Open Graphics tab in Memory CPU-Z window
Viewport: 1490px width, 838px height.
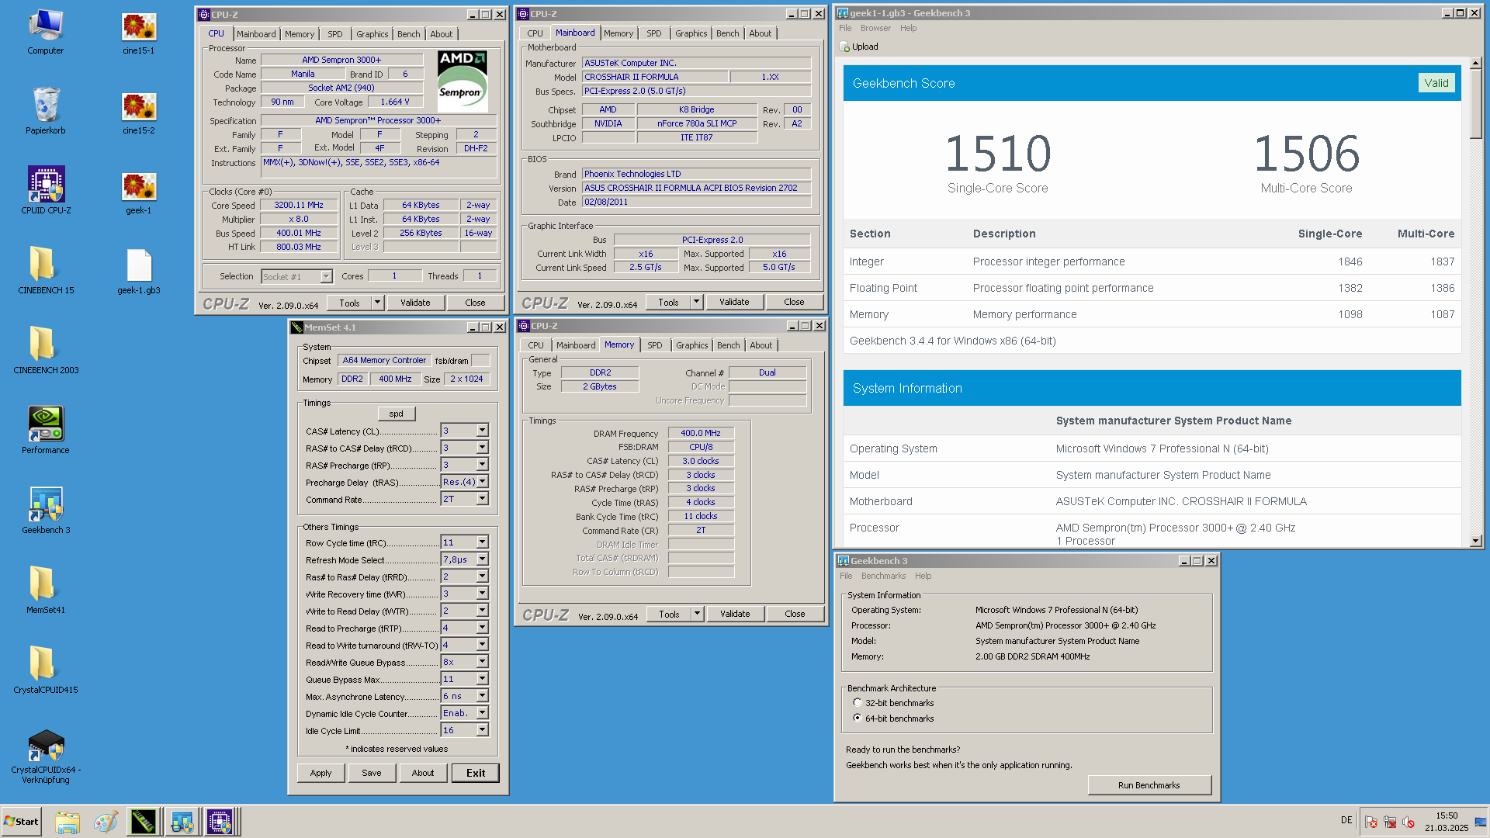(691, 345)
